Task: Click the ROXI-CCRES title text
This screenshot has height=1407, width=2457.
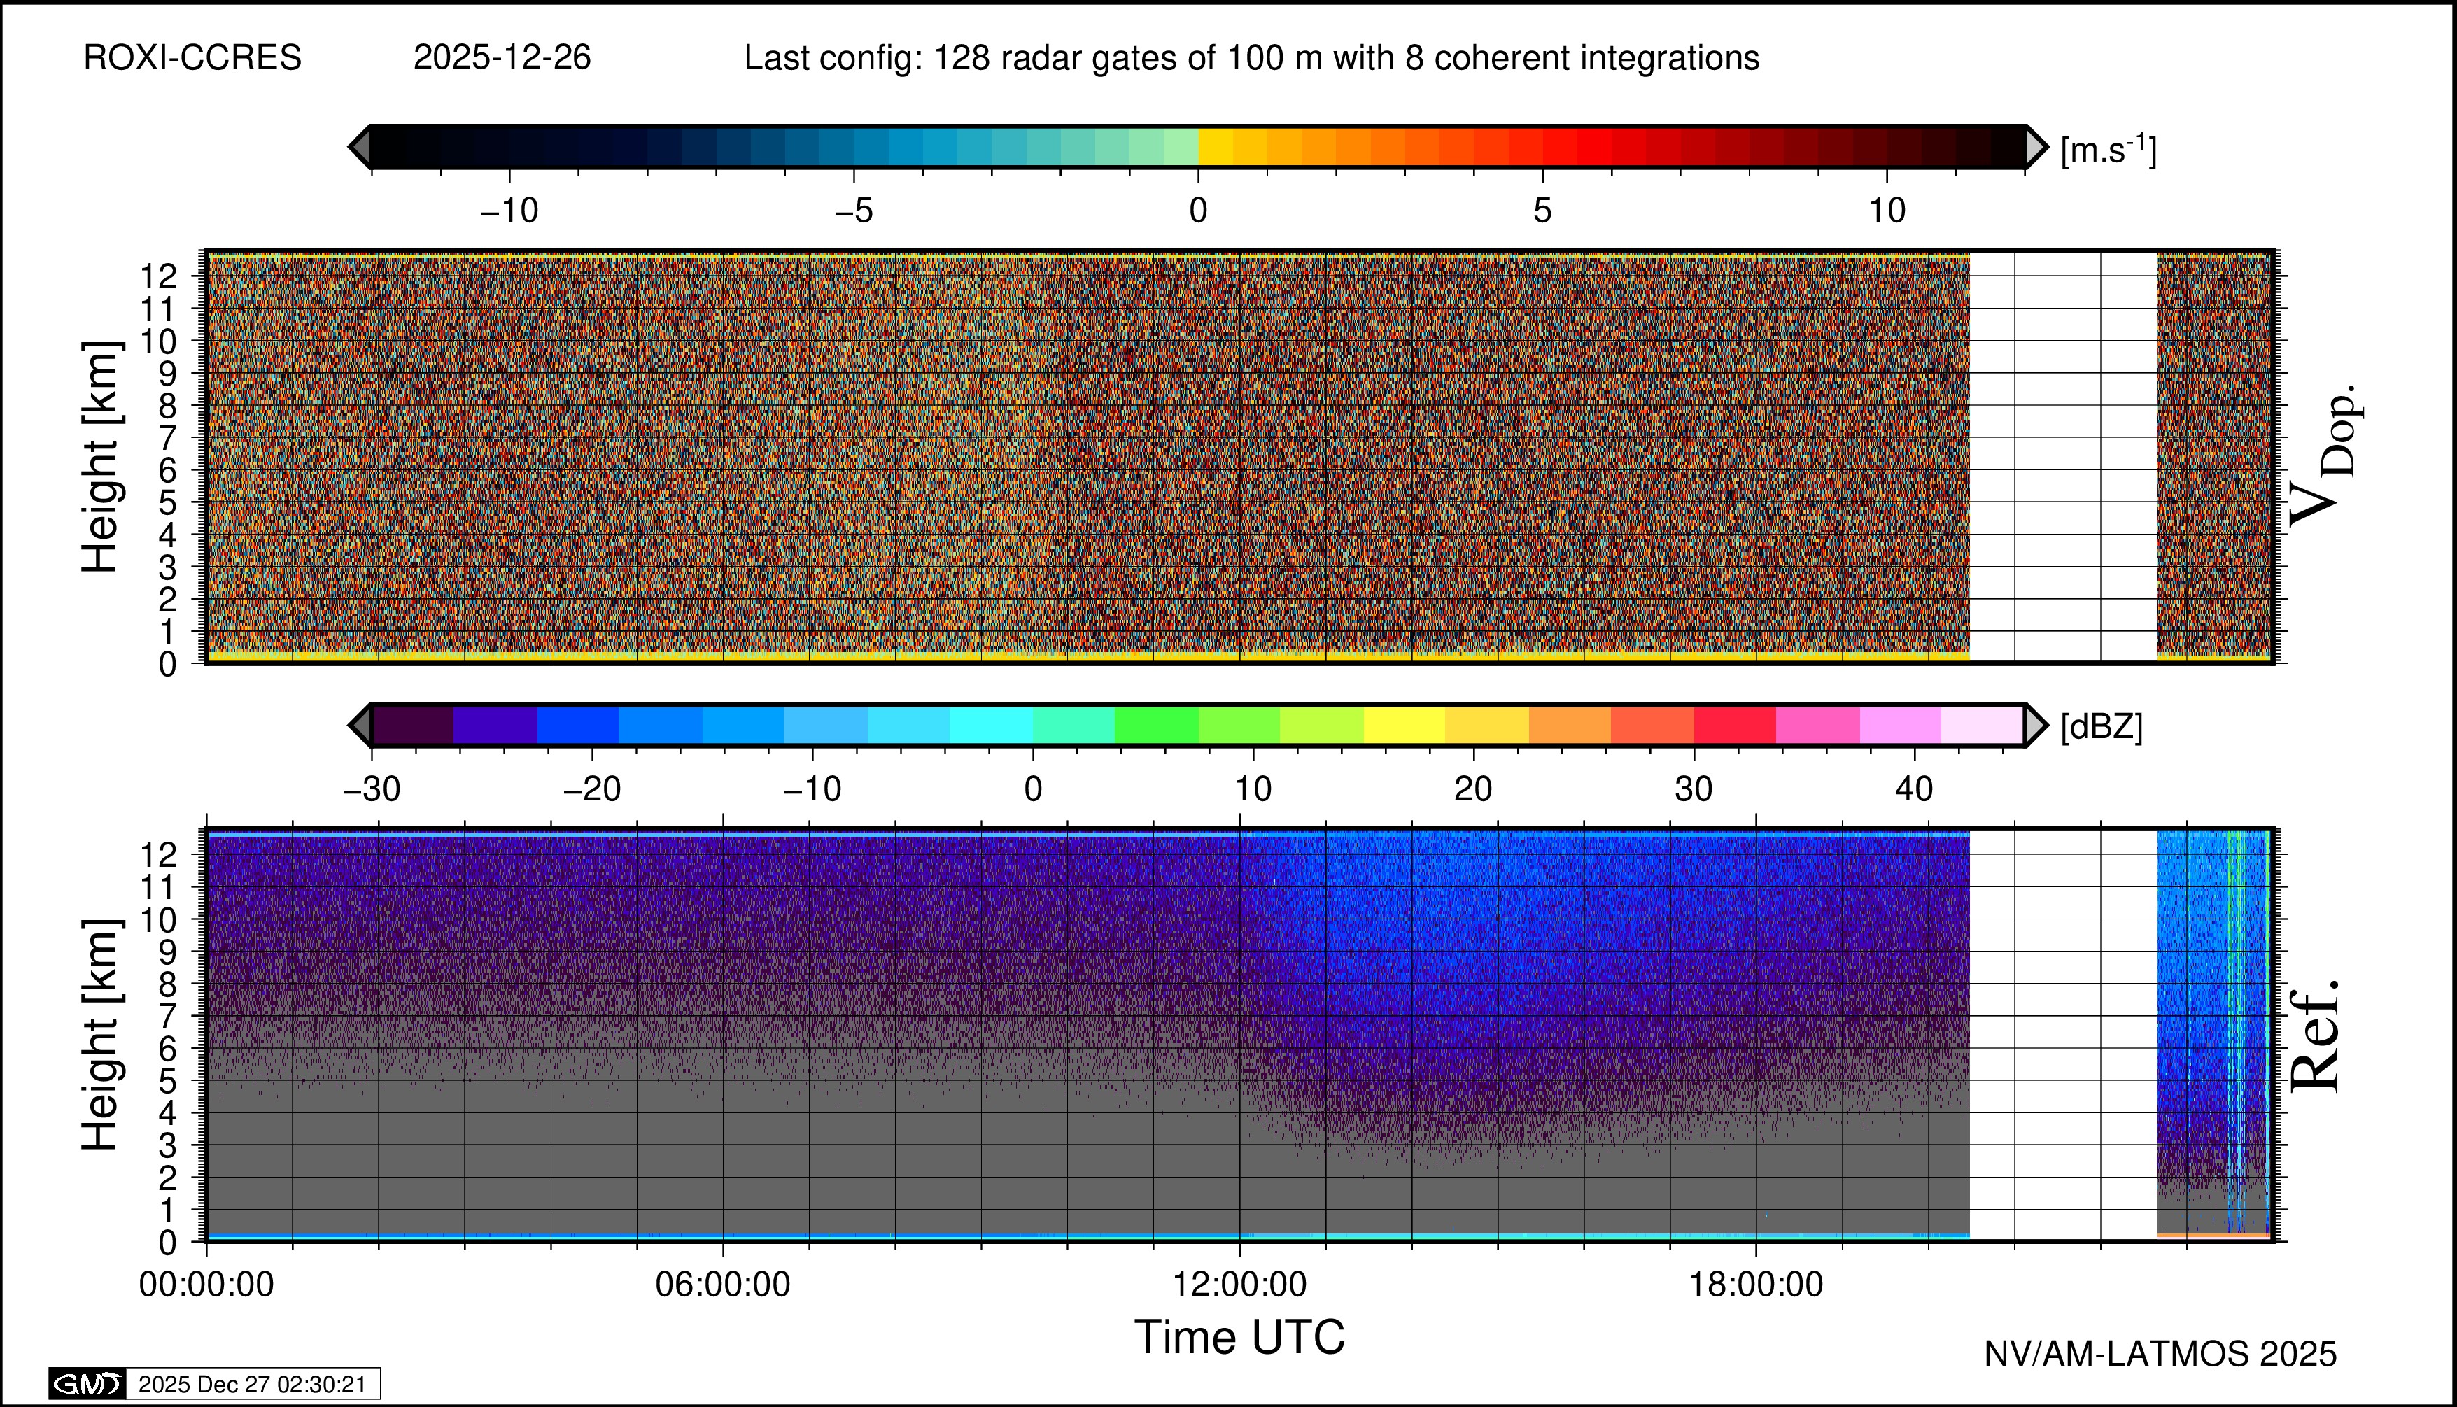Action: point(192,58)
